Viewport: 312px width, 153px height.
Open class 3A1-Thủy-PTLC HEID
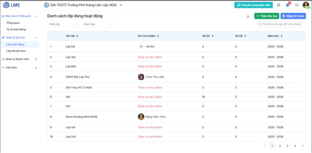click(x=177, y=88)
